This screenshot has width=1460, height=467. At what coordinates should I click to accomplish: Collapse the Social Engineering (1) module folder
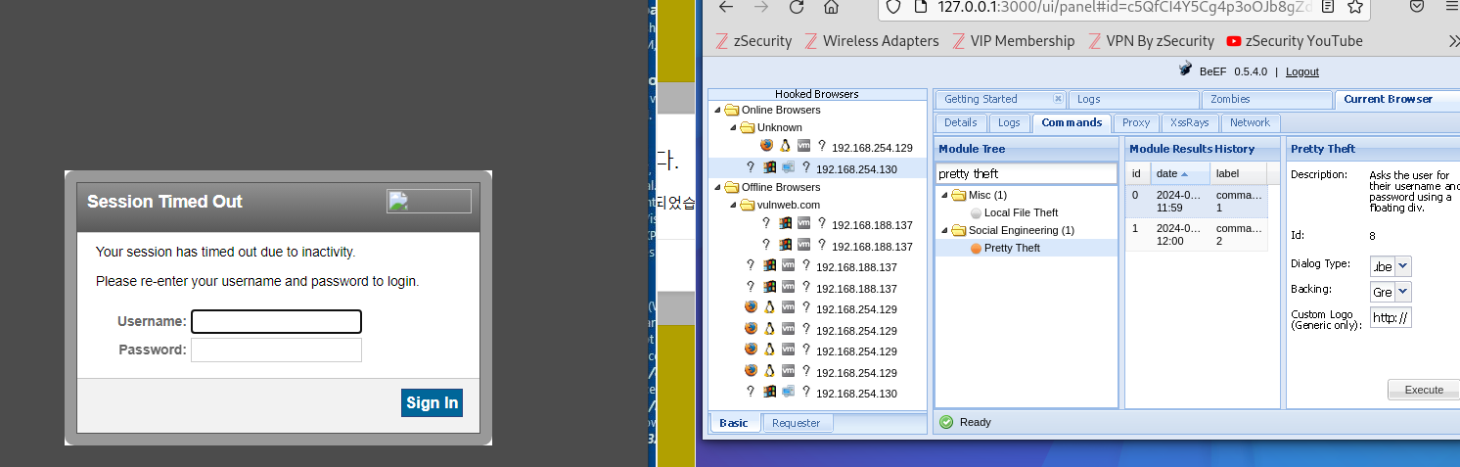(x=945, y=230)
